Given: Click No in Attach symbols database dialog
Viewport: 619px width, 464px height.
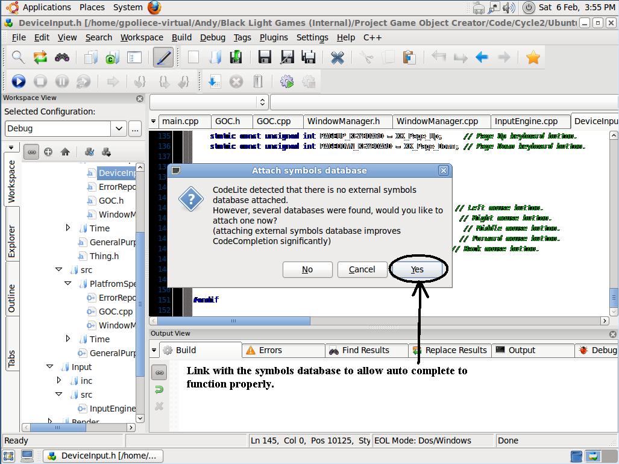Looking at the screenshot, I should coord(307,269).
